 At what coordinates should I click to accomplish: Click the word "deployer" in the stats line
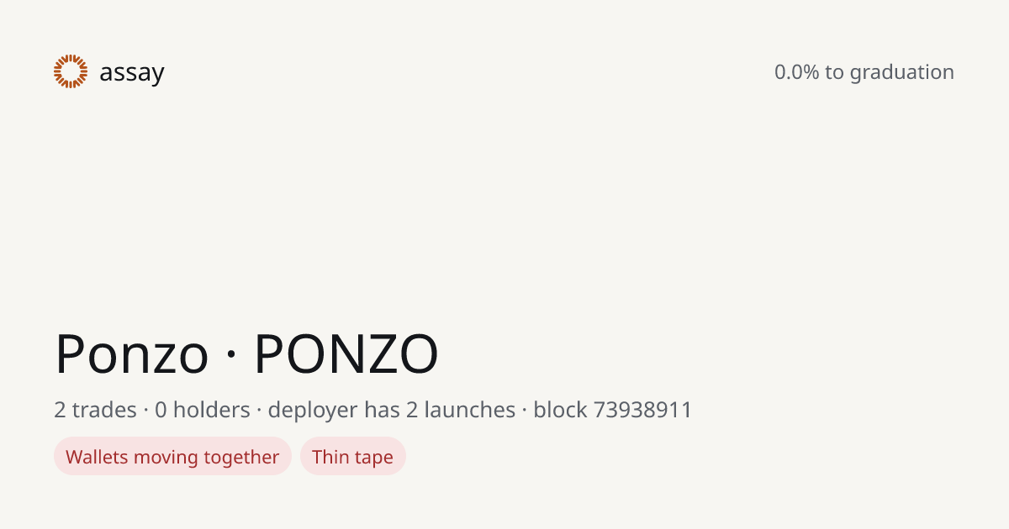[x=313, y=411]
